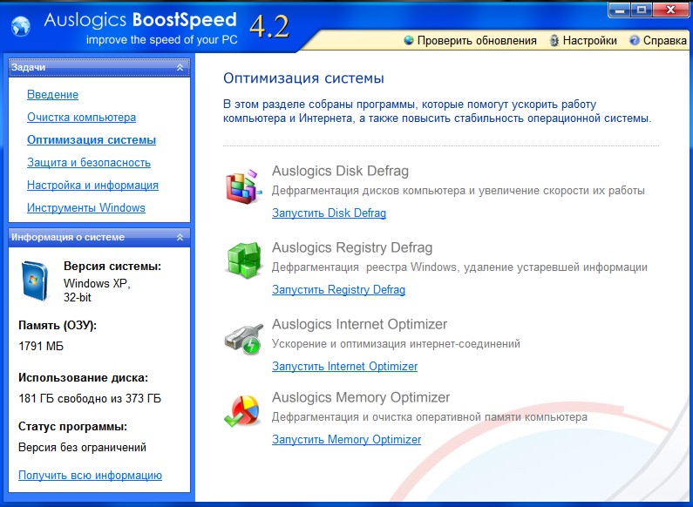
Task: Click the Версия без ограничений status text
Action: 82,448
